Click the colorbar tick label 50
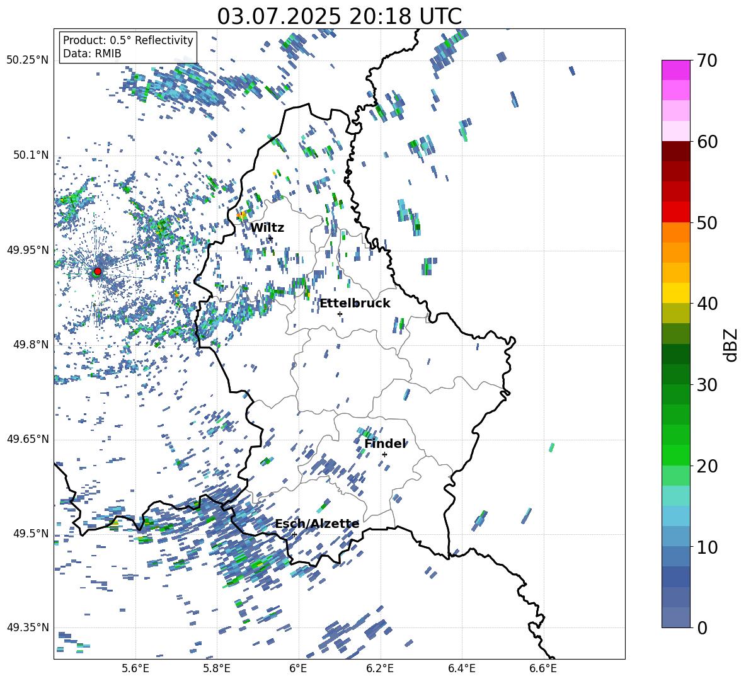 coord(707,222)
